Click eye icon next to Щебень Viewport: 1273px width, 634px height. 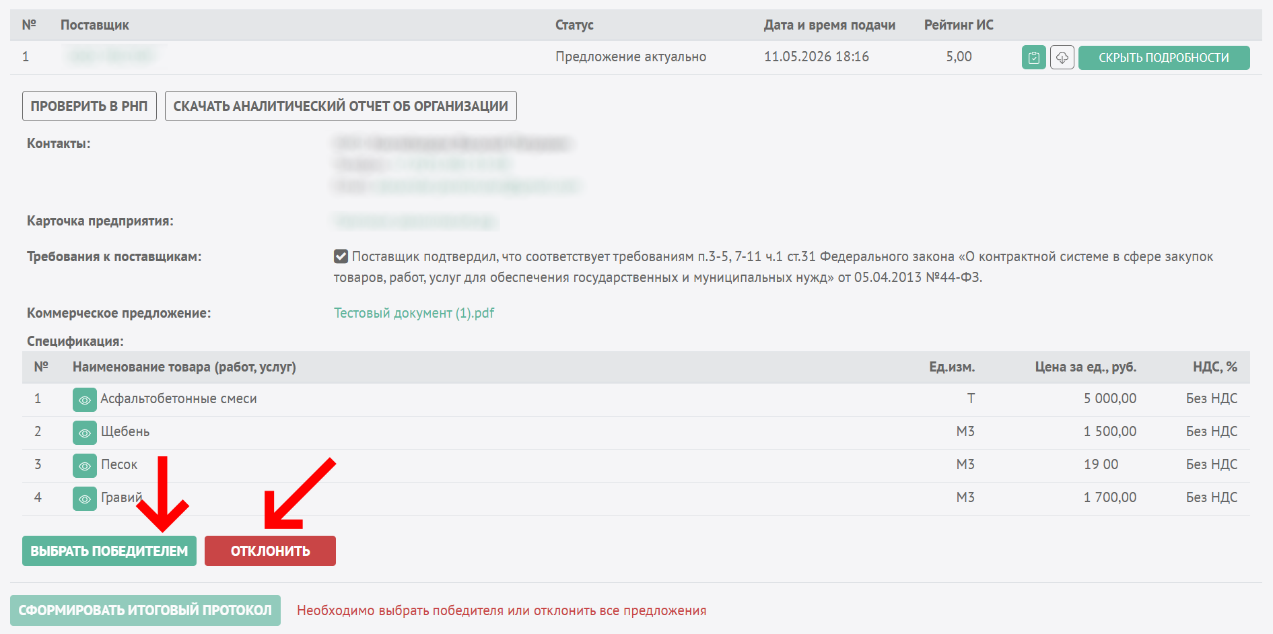[85, 433]
